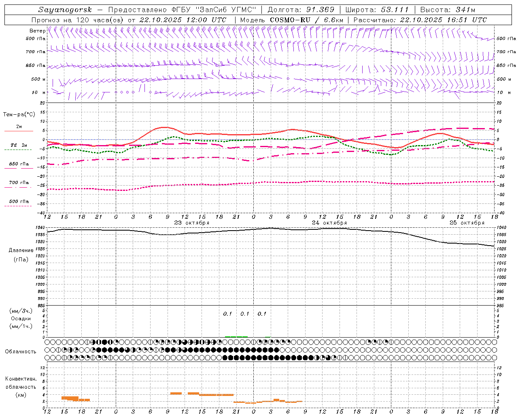Select forecast start 22.10.2025 12:00 UTC

tap(183, 20)
